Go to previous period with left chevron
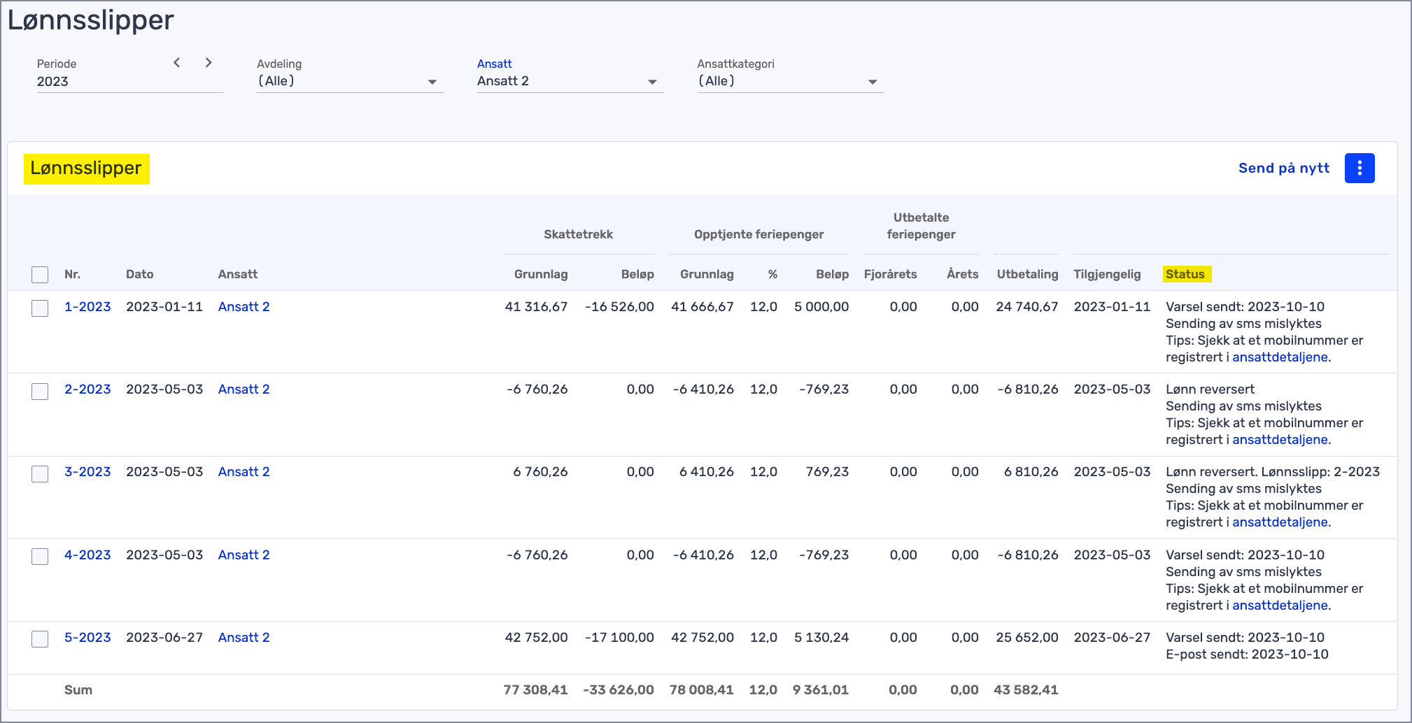The width and height of the screenshot is (1412, 723). pos(177,63)
